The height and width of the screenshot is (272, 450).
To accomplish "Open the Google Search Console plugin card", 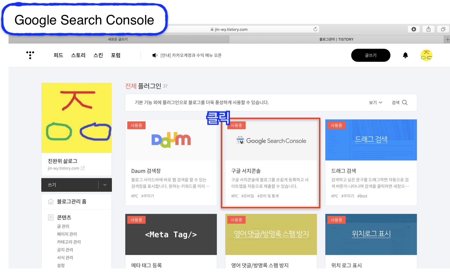I will [271, 162].
